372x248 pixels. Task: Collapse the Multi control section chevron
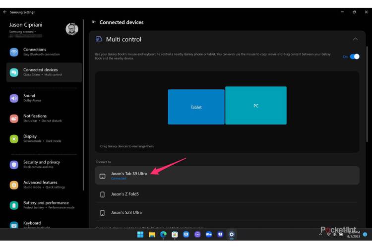[355, 39]
